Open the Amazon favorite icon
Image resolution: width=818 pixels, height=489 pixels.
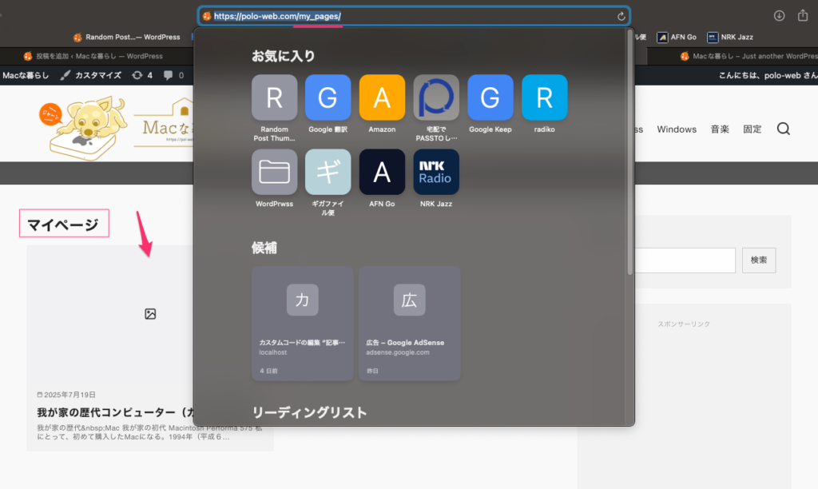(x=382, y=97)
